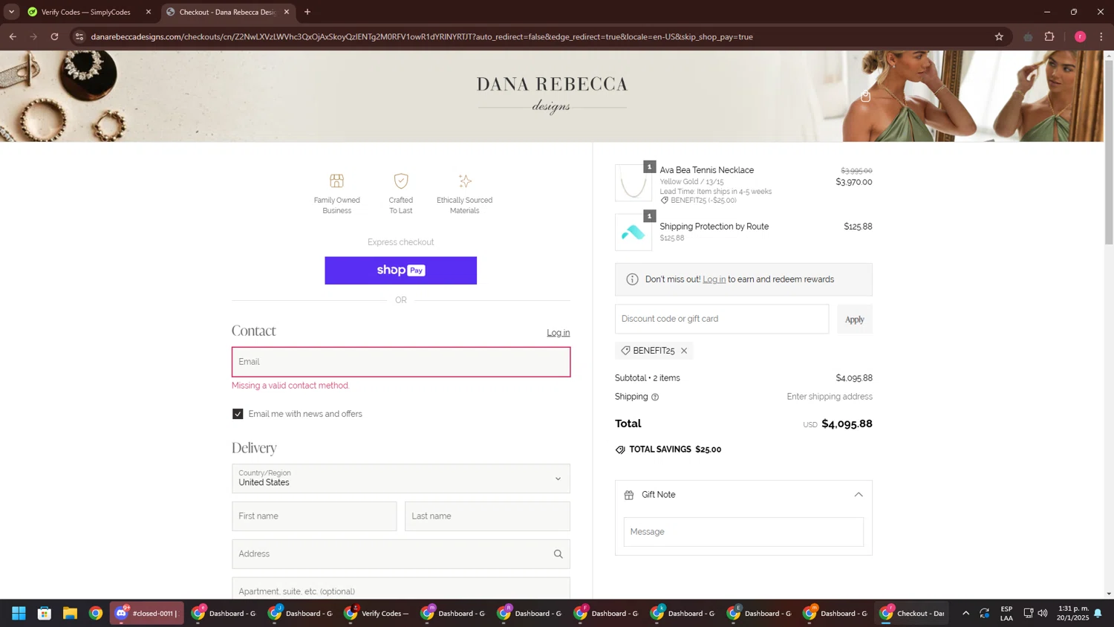1114x627 pixels.
Task: Click the Ethically Sourced Materials sparkle icon
Action: [465, 181]
